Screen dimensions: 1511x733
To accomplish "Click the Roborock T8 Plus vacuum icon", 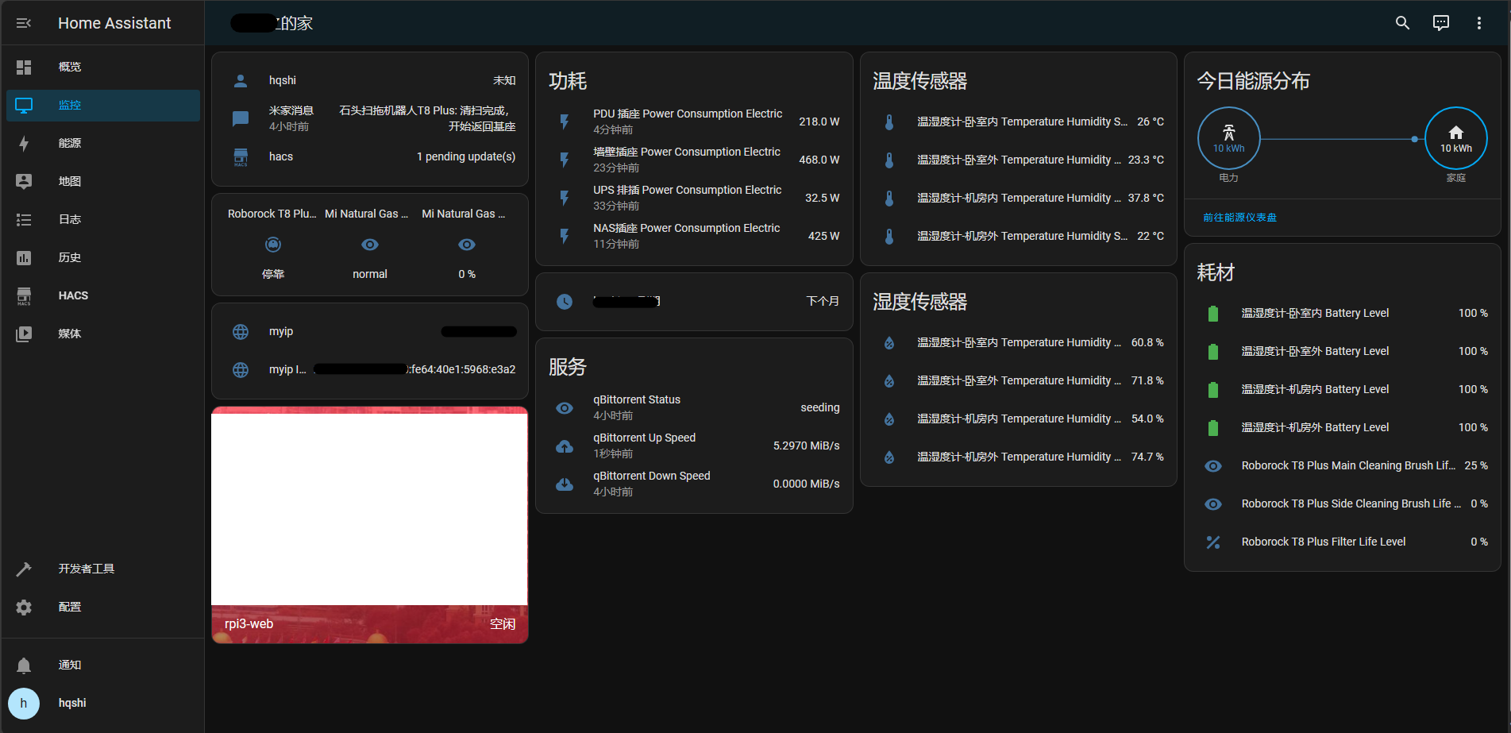I will pyautogui.click(x=273, y=245).
